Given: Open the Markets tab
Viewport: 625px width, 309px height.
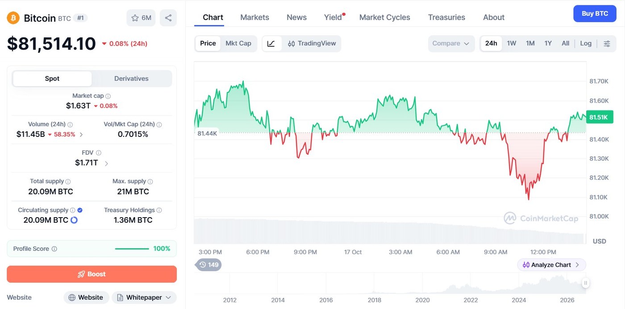Looking at the screenshot, I should tap(254, 17).
